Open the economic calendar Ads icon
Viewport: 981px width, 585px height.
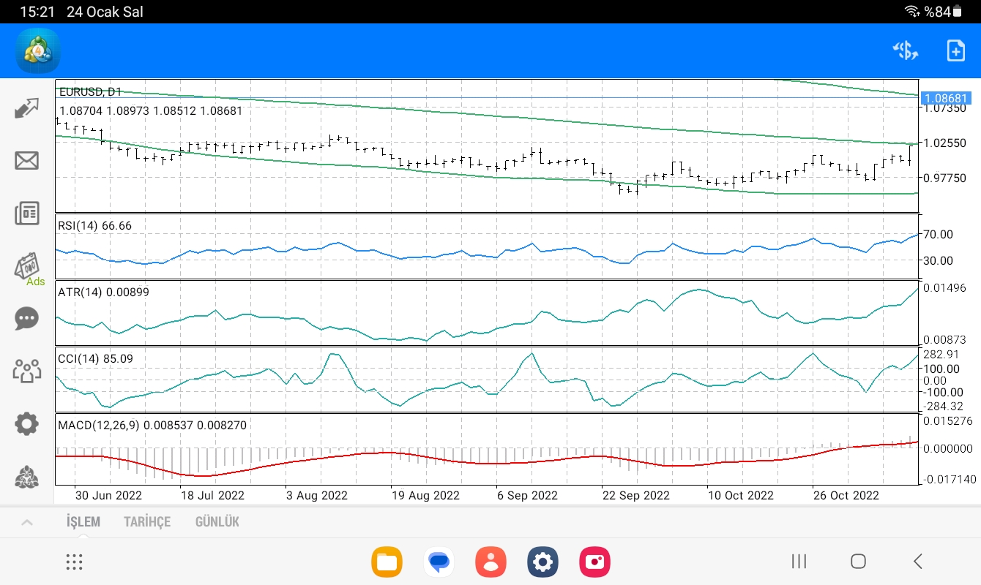(x=28, y=268)
